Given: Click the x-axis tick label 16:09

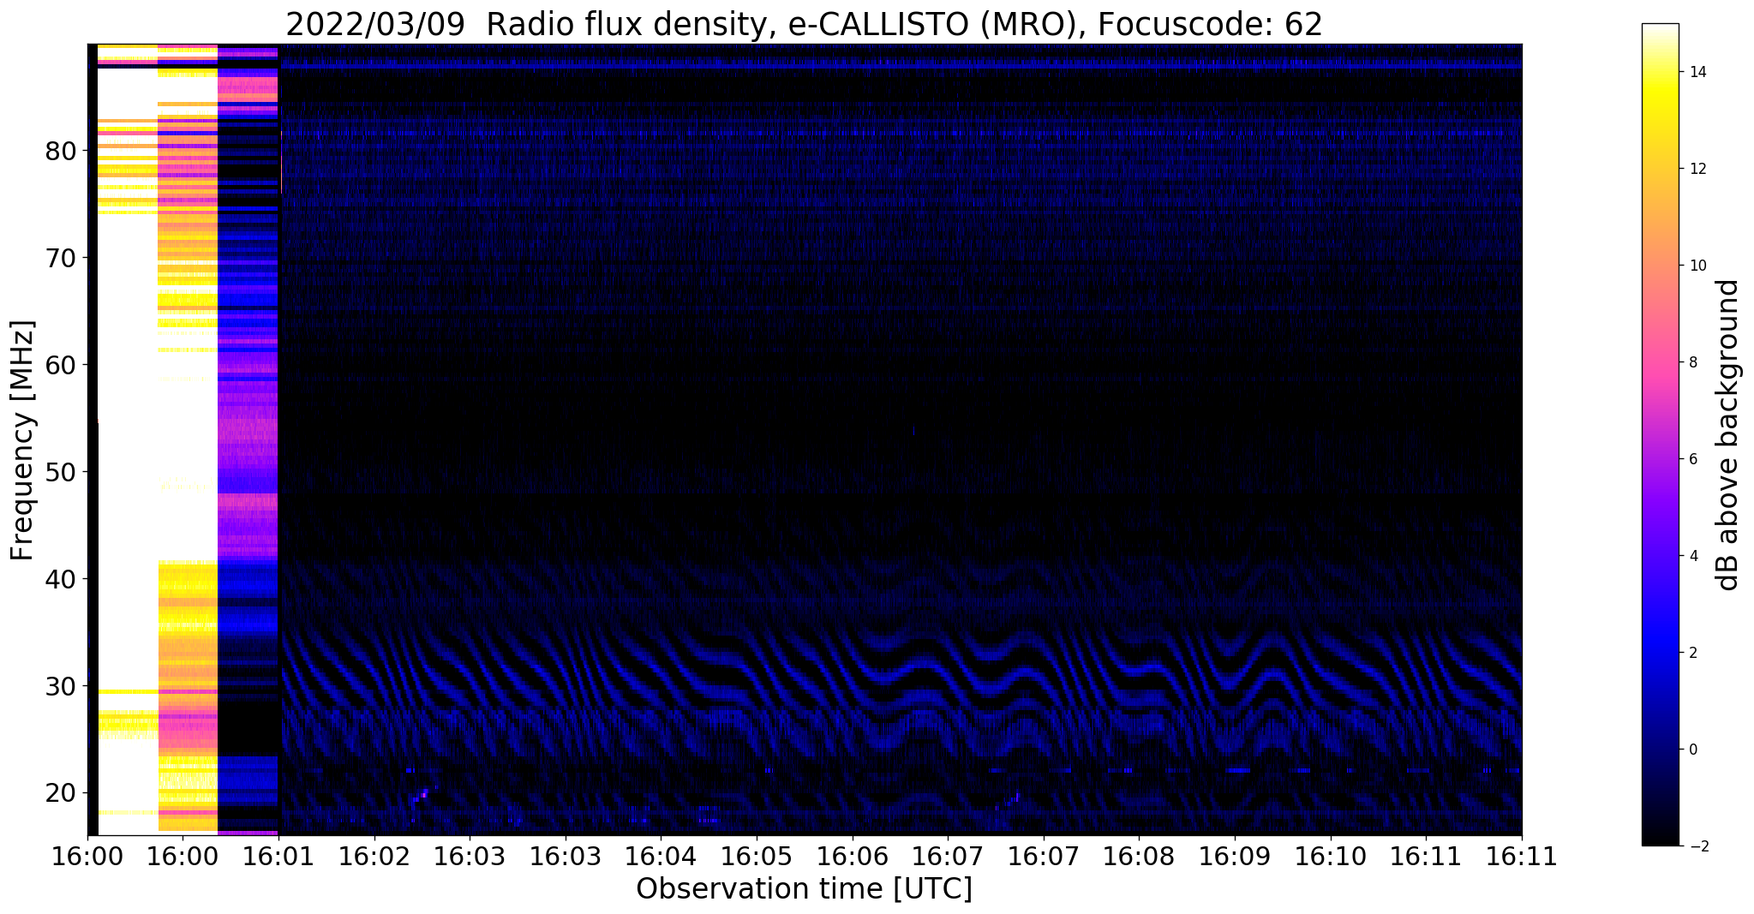Looking at the screenshot, I should [1235, 857].
